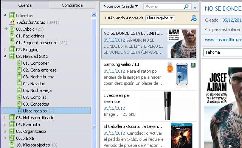The image size is (242, 148).
Task: Expand the 03. Notes certificació stack
Action: [5, 118]
